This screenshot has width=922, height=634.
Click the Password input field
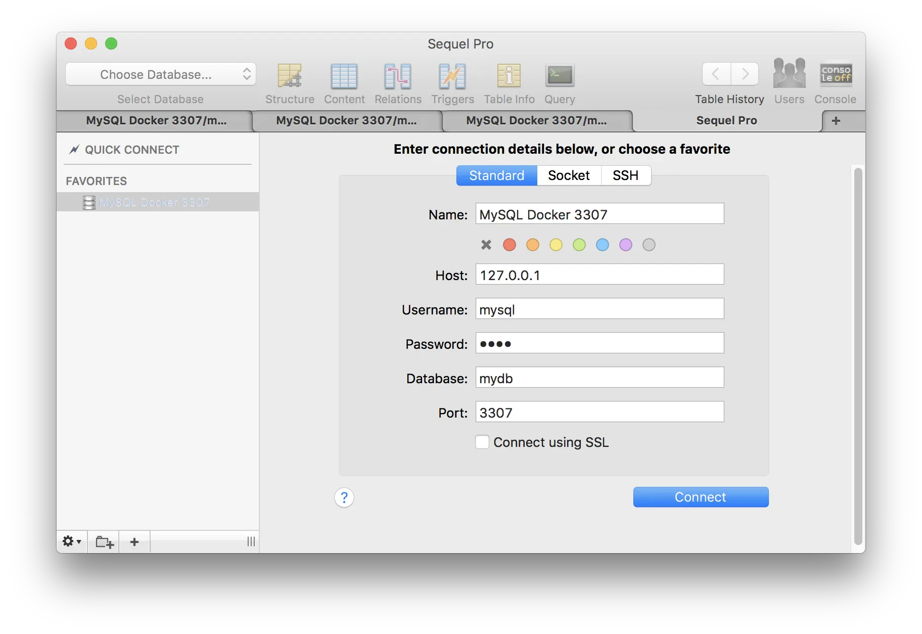[600, 343]
